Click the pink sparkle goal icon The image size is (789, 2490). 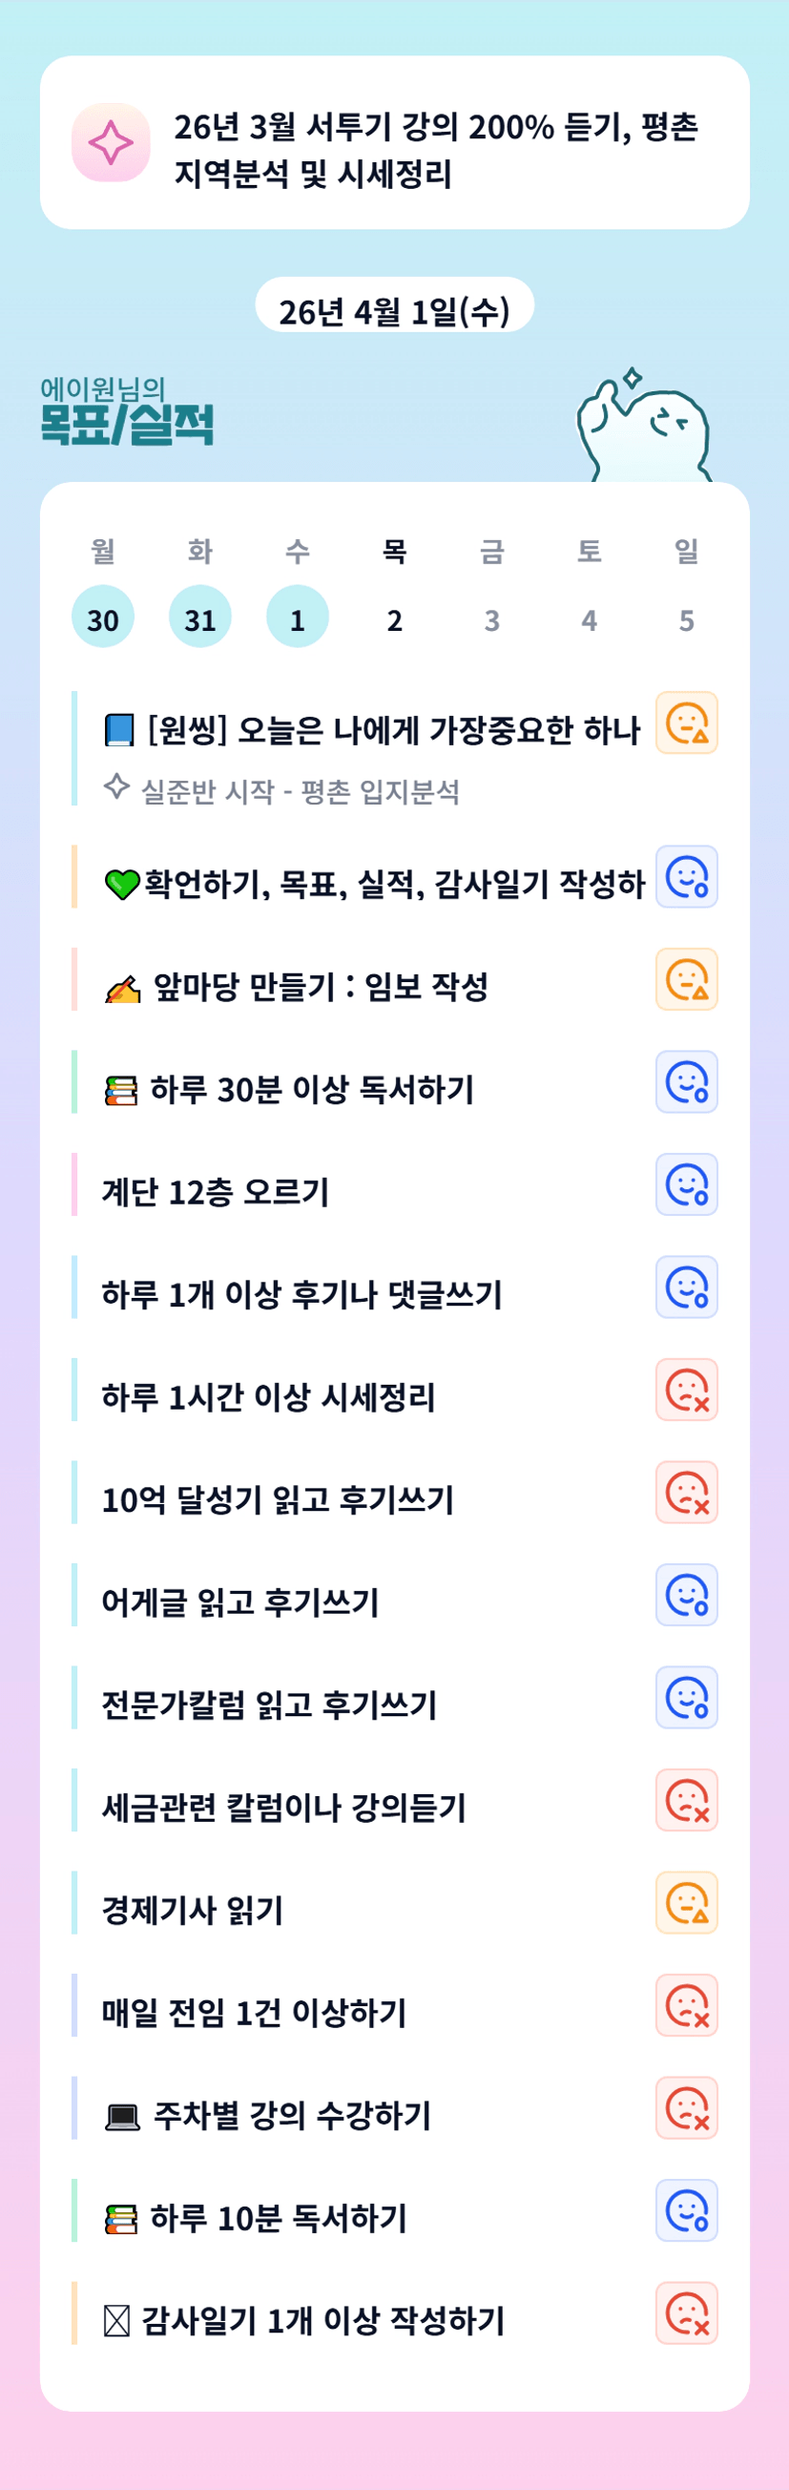(x=111, y=143)
